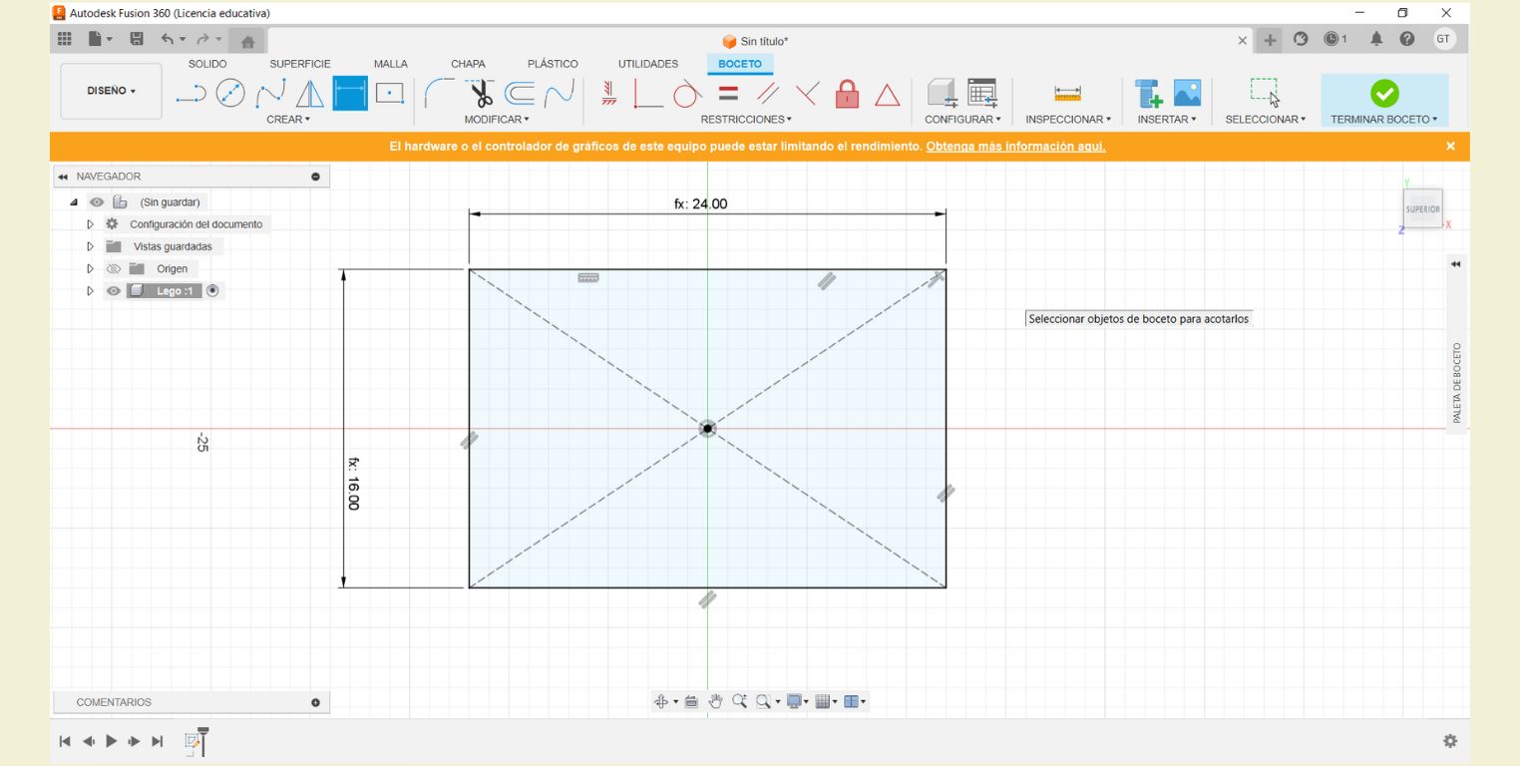Open the data panel grid icon
The width and height of the screenshot is (1520, 766).
click(x=65, y=39)
